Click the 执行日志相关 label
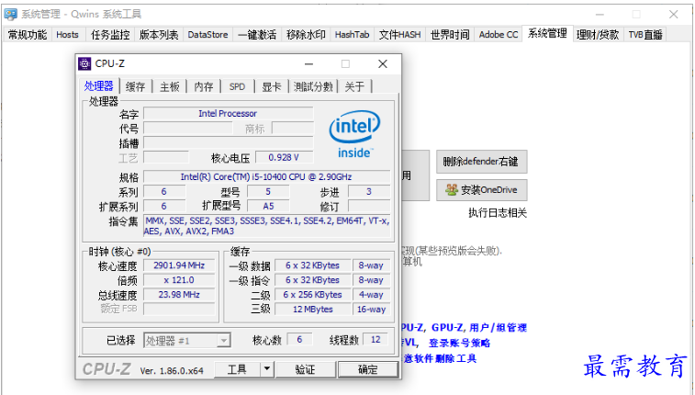Image resolution: width=695 pixels, height=395 pixels. click(x=498, y=213)
